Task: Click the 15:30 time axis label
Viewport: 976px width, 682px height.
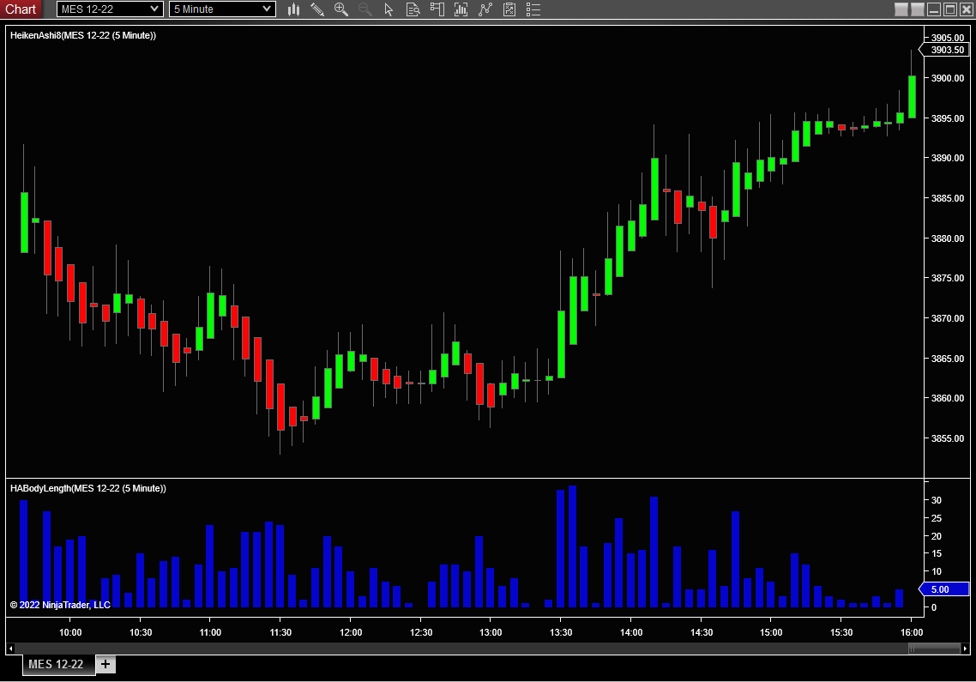Action: click(841, 633)
